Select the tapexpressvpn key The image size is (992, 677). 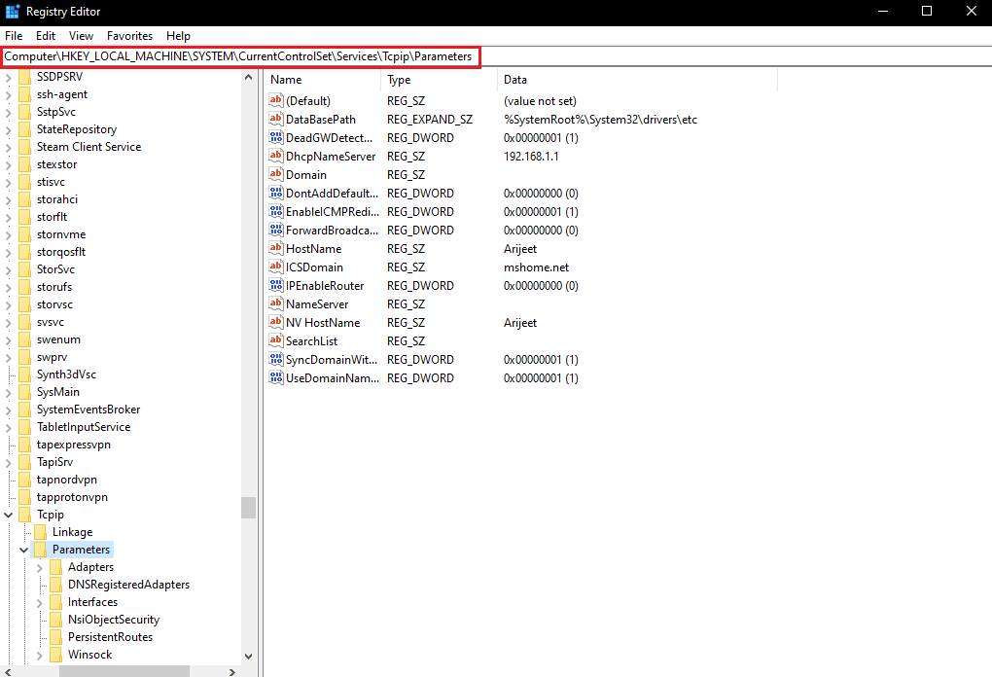click(73, 445)
